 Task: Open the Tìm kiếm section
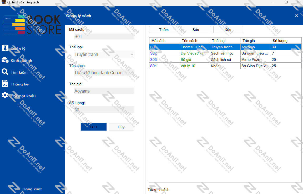click(x=19, y=72)
